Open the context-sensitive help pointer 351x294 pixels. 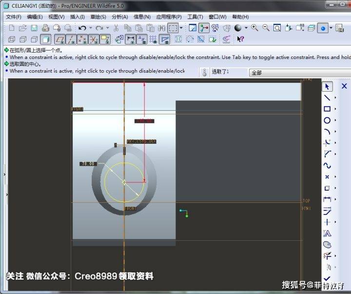pyautogui.click(x=240, y=39)
